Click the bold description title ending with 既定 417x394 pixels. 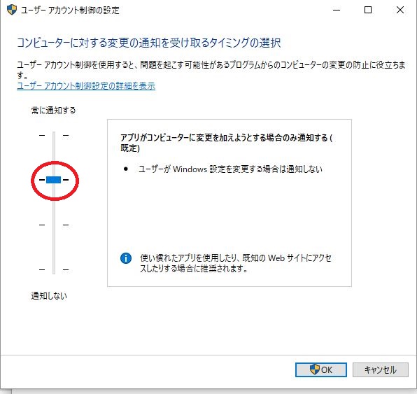point(226,143)
